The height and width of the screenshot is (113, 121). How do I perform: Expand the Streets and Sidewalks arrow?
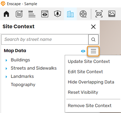(x=6, y=69)
